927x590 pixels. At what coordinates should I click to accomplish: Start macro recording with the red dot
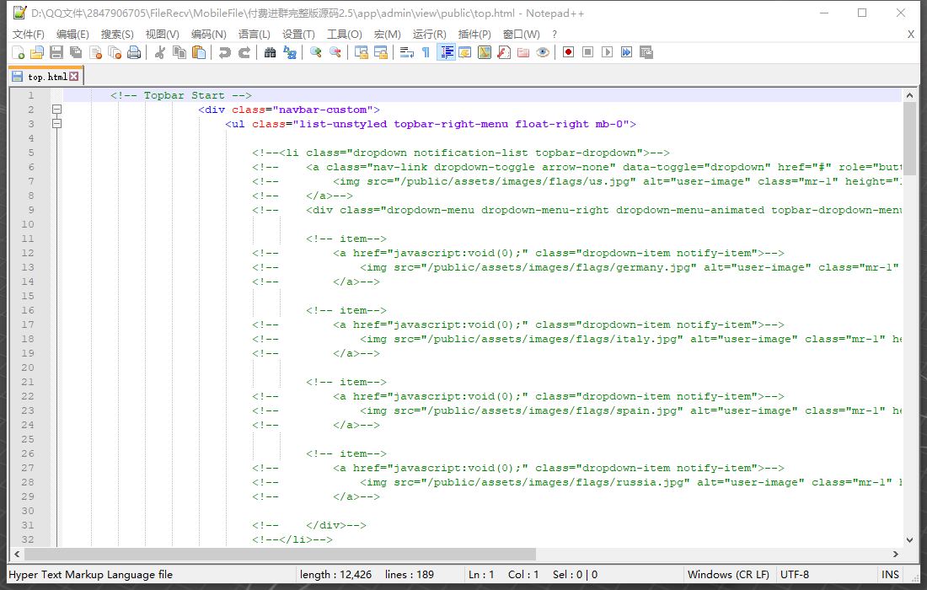pos(568,52)
